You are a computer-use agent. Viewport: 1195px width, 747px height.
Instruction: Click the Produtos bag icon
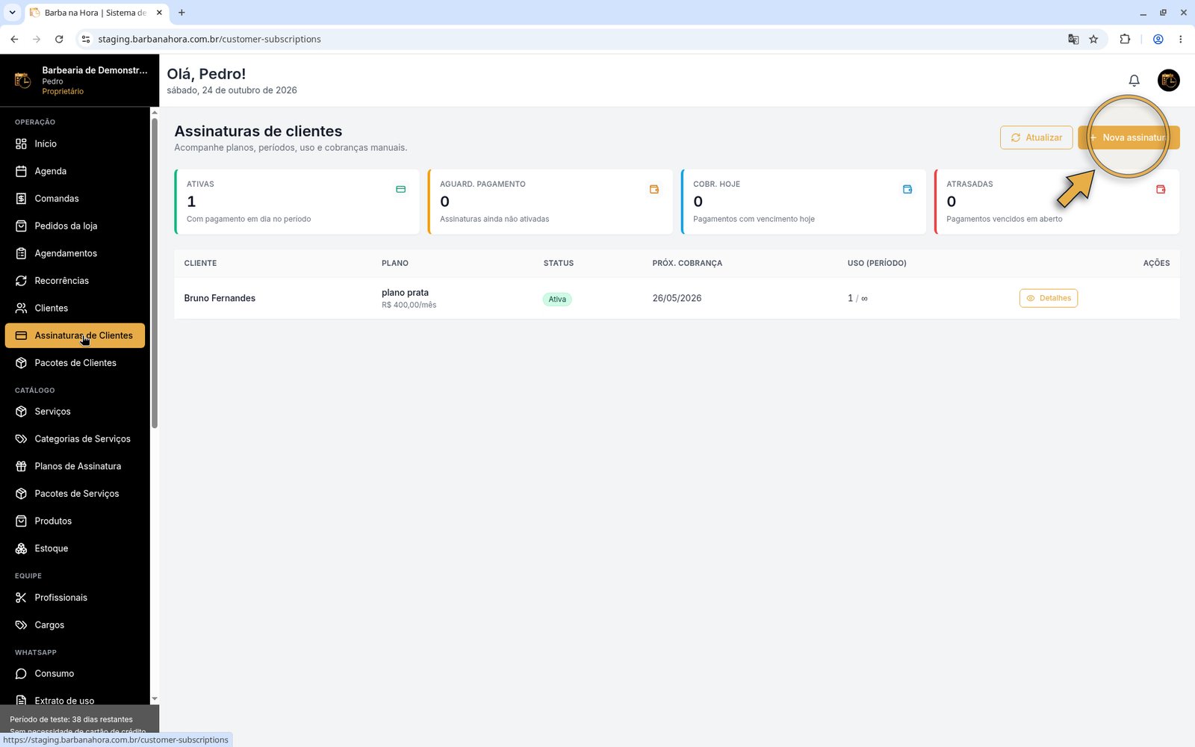point(21,521)
